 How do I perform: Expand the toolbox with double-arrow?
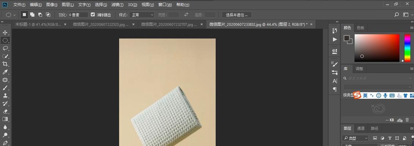2,22
